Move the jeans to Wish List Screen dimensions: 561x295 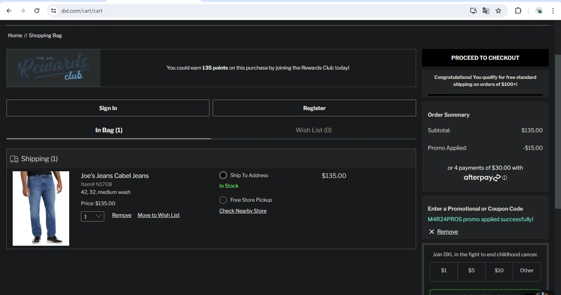pyautogui.click(x=159, y=215)
